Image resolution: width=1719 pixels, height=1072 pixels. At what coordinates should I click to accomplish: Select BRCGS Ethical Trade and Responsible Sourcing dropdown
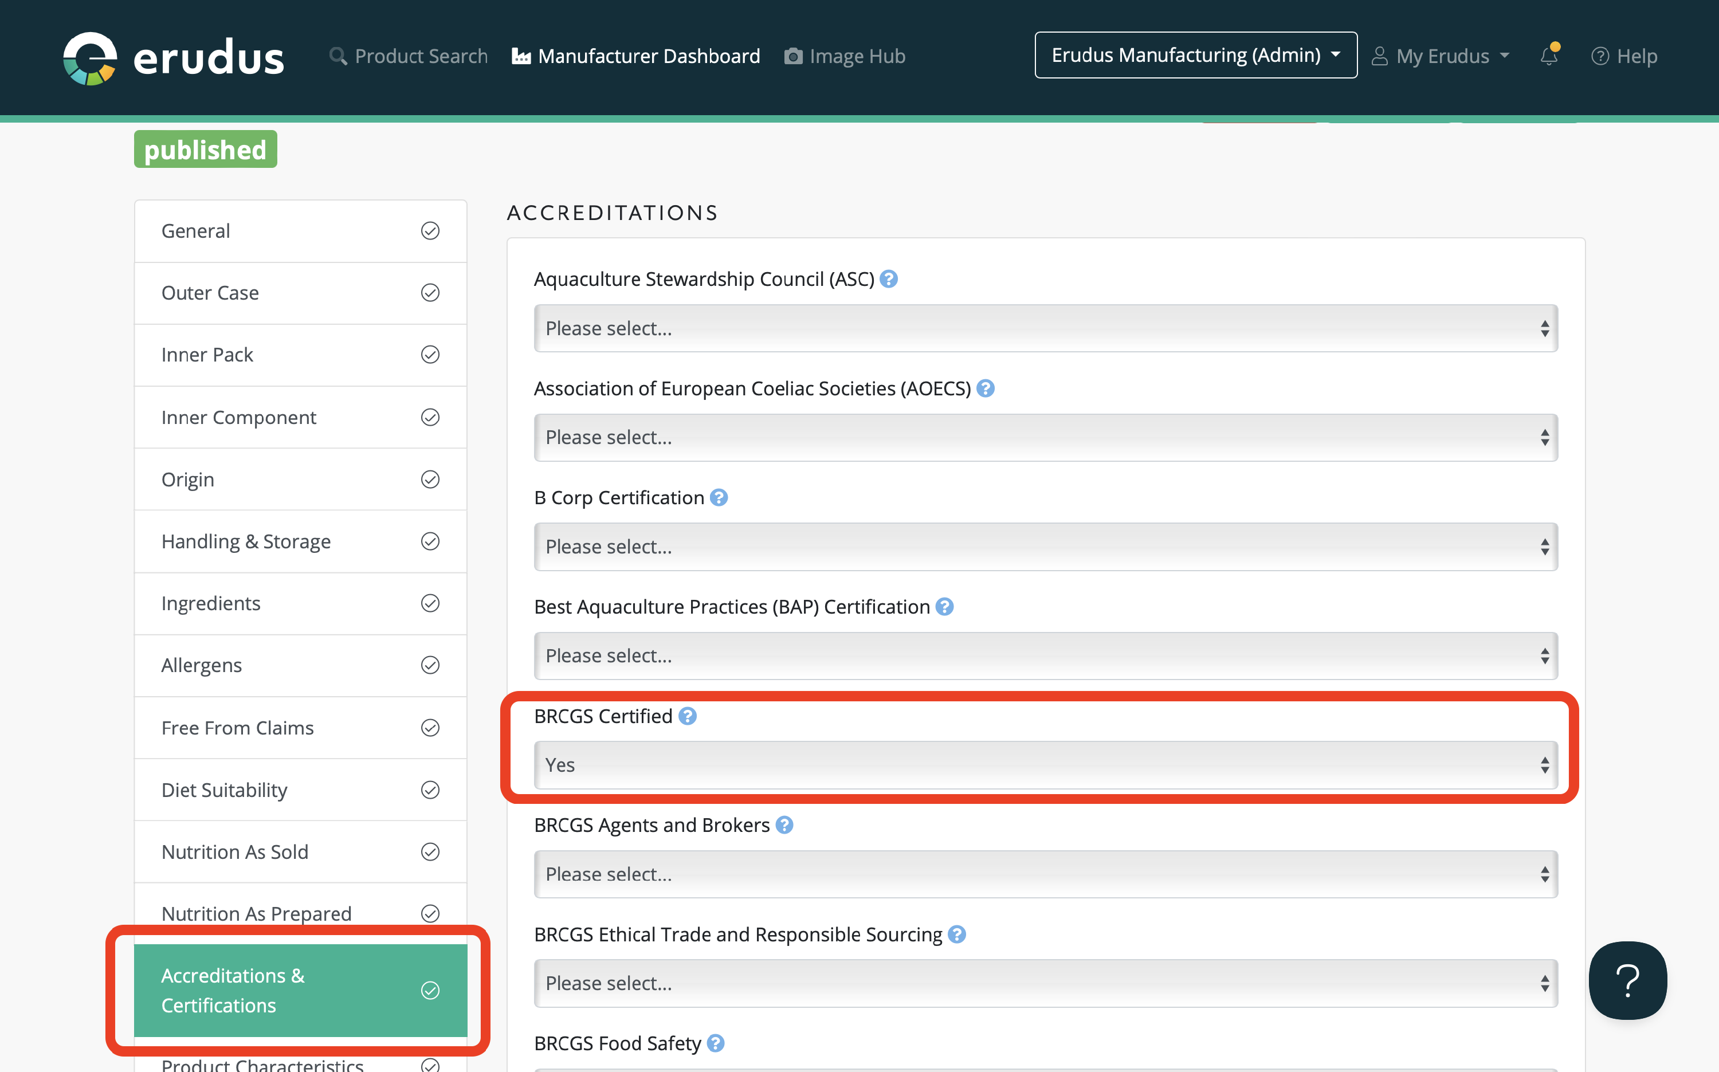(x=1046, y=983)
